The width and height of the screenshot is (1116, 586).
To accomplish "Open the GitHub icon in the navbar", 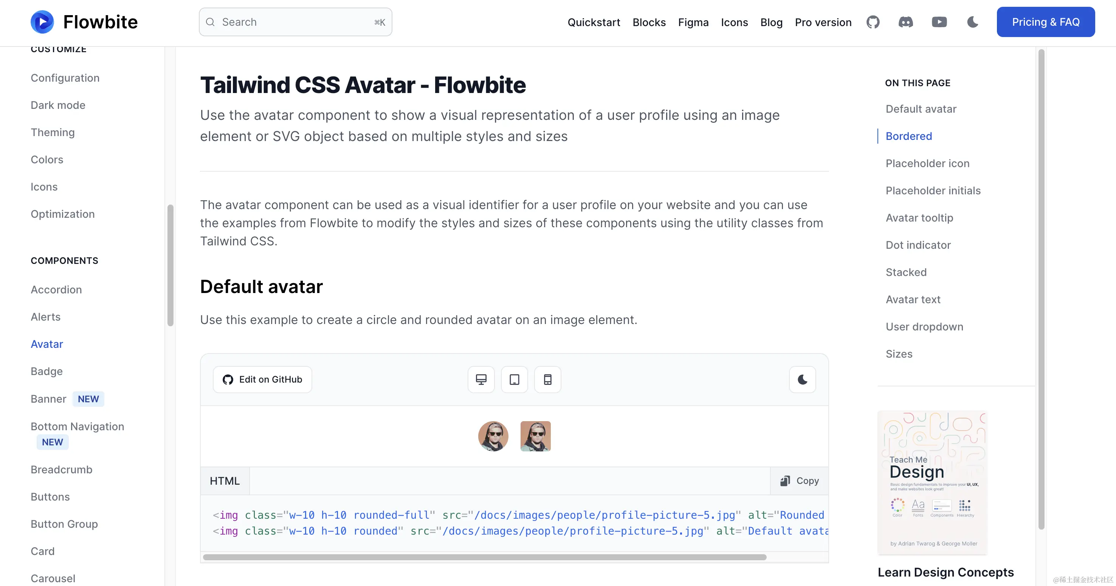I will (873, 22).
